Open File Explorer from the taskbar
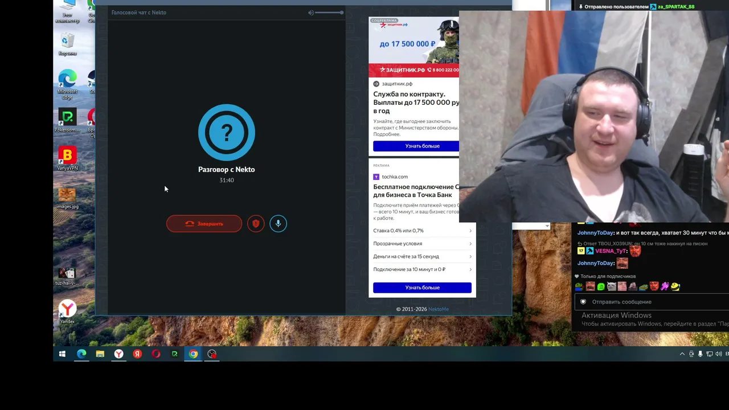 click(x=100, y=354)
